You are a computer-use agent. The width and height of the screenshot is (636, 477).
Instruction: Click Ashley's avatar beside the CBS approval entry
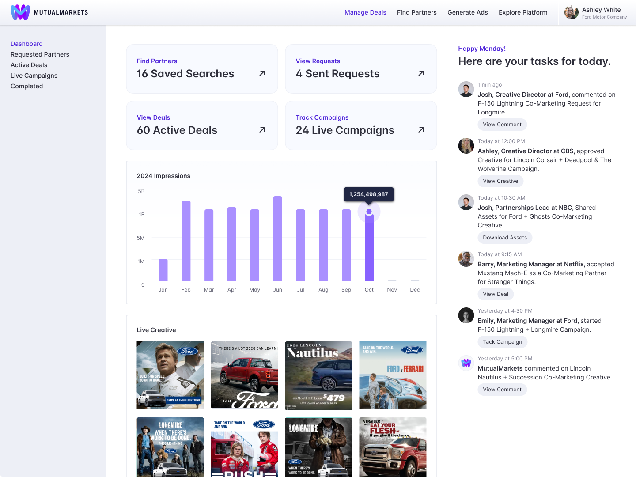(466, 146)
